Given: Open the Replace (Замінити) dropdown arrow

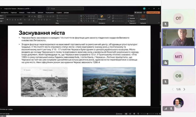Looking at the screenshot, I should coord(137,18).
